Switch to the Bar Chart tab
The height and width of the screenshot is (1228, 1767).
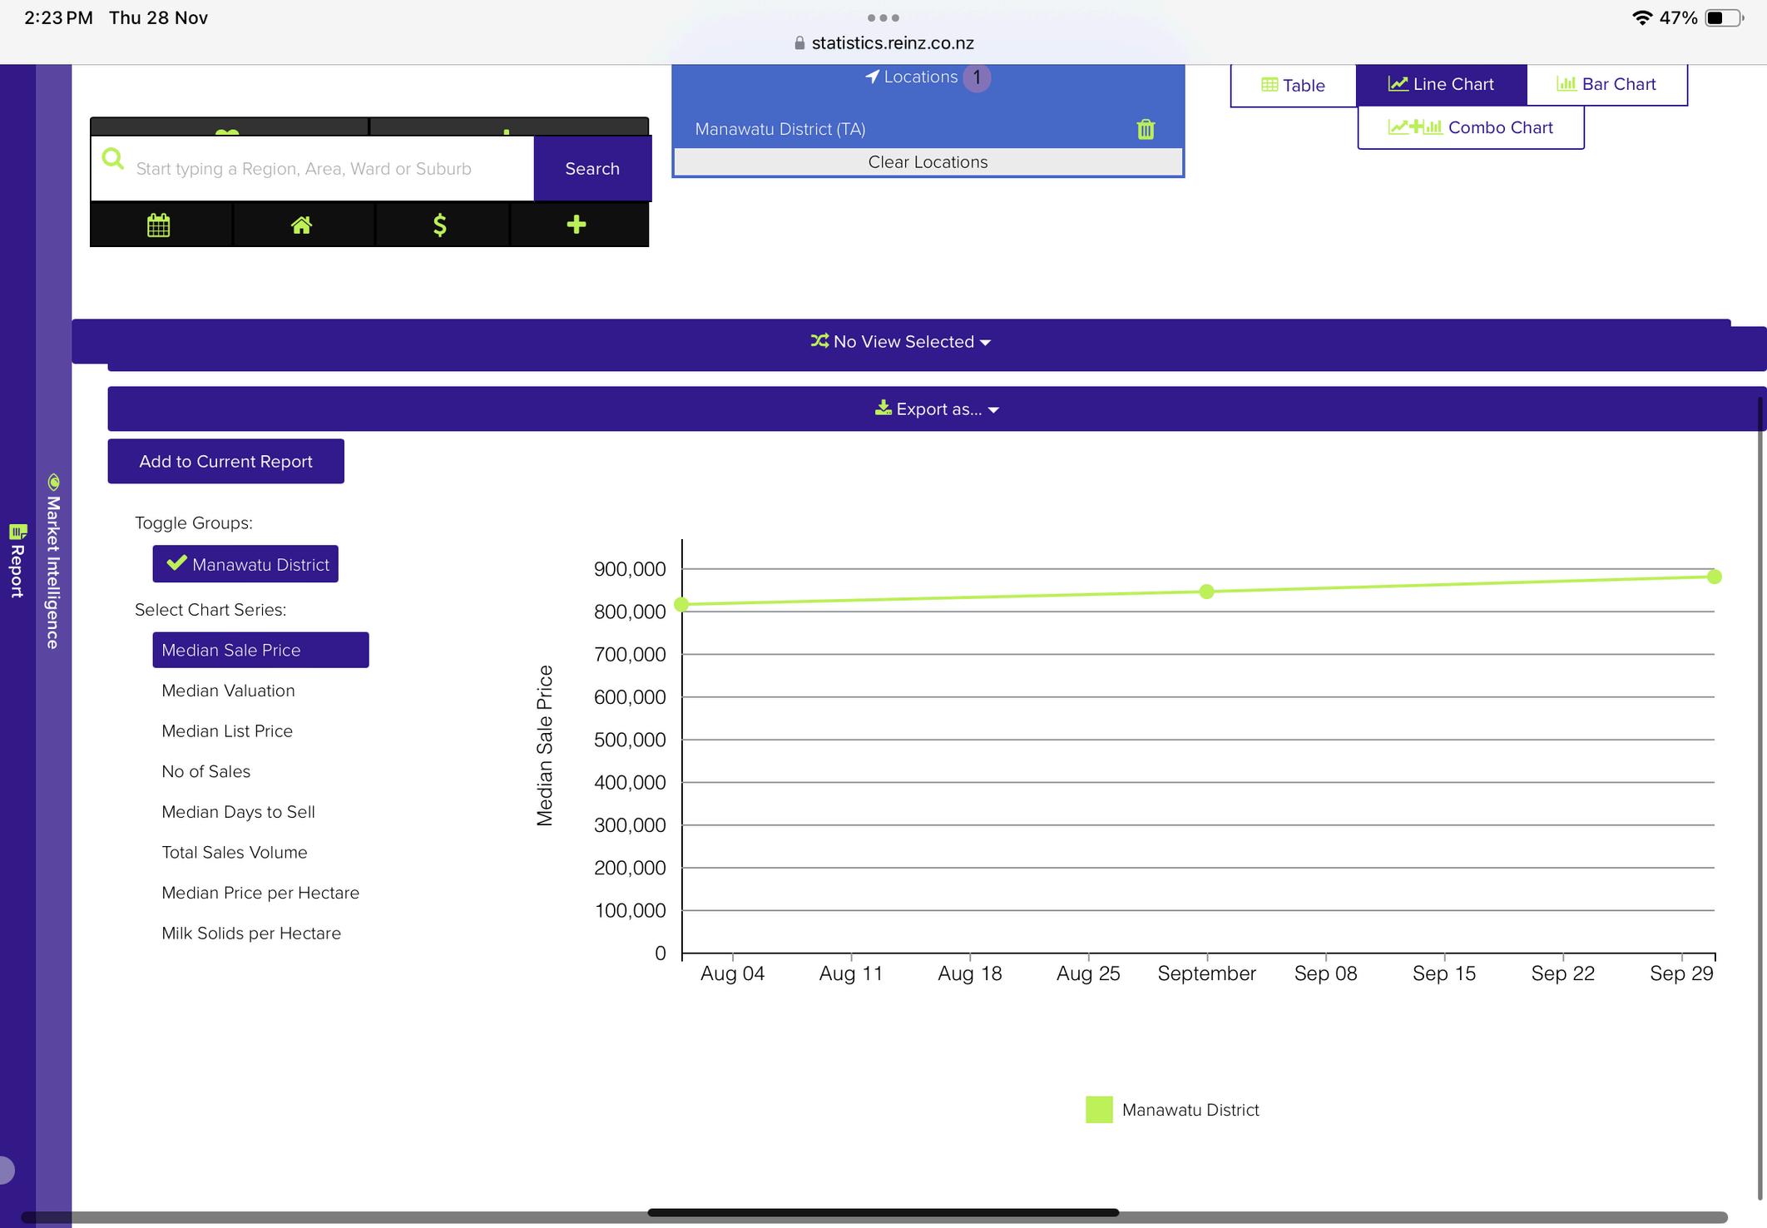click(x=1606, y=84)
